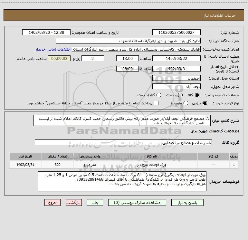The width and height of the screenshot is (248, 240).
Task: Click the validity time field 08:00
Action: point(128,69)
